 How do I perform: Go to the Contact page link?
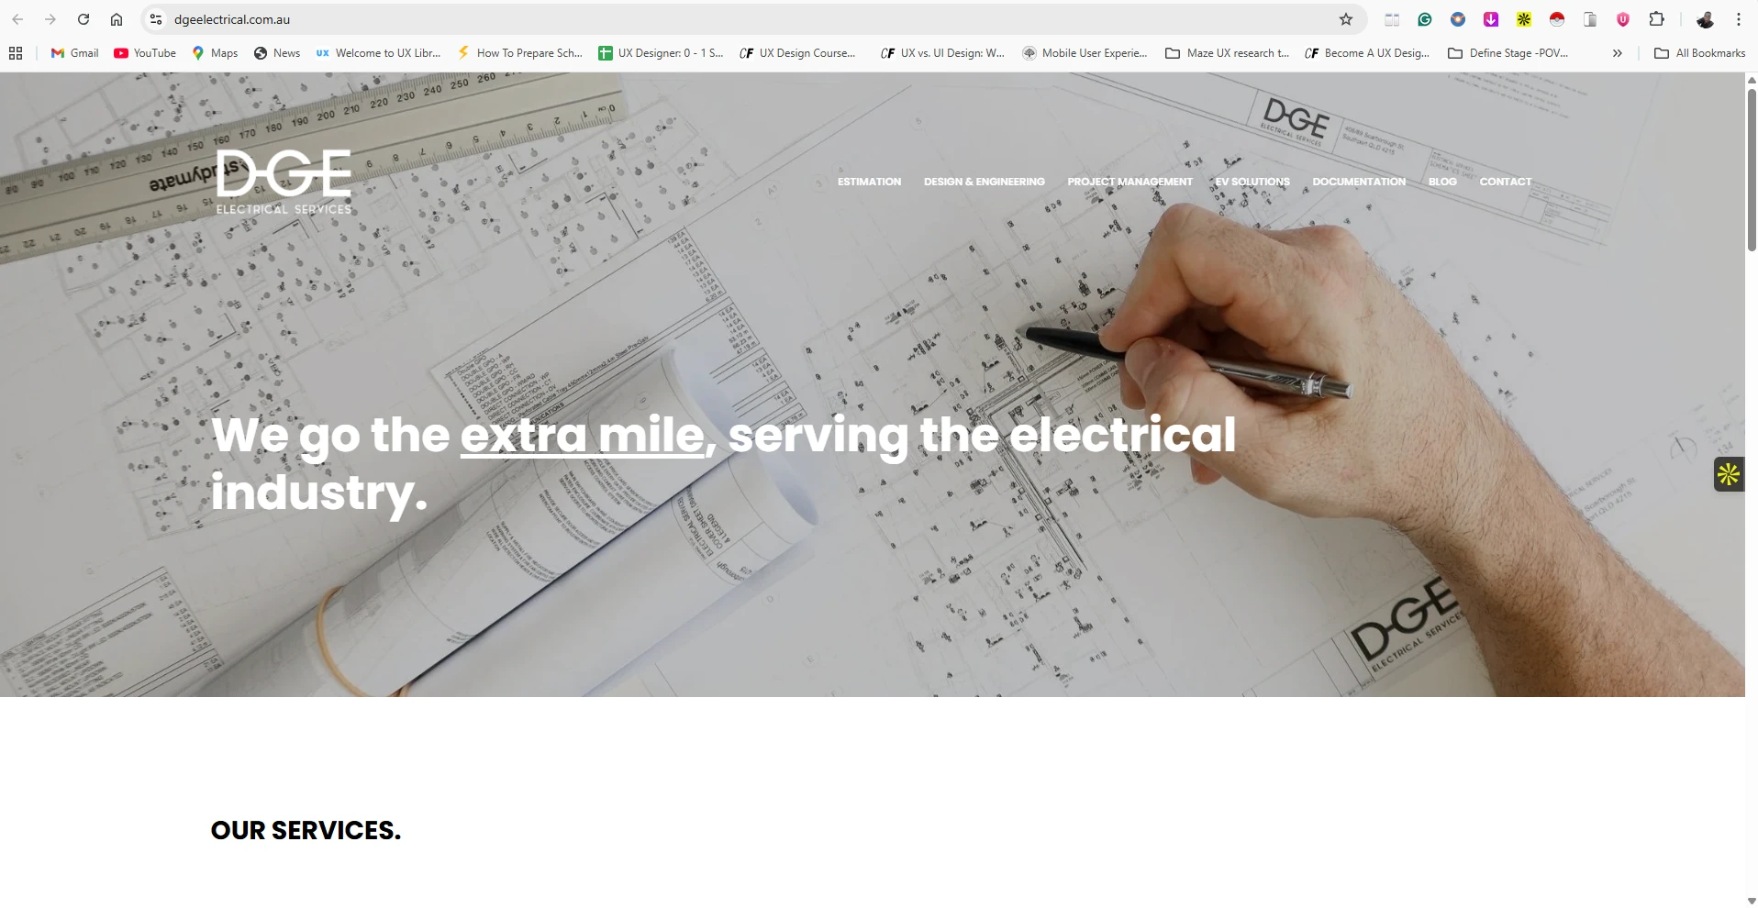pos(1505,182)
